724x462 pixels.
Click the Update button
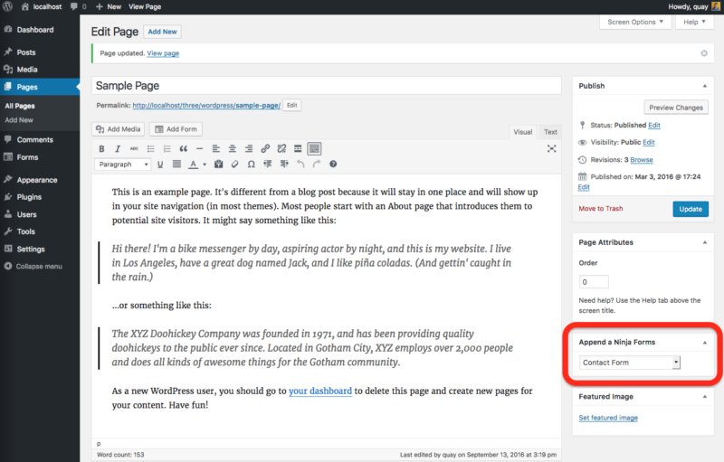click(691, 209)
